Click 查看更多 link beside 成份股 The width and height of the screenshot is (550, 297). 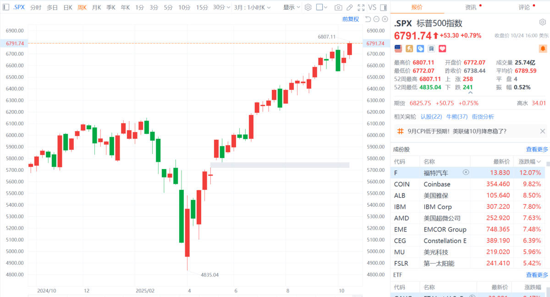[x=537, y=149]
